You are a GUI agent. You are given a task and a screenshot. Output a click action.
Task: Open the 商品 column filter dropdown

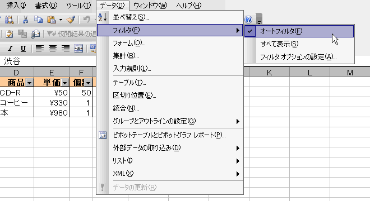29,83
